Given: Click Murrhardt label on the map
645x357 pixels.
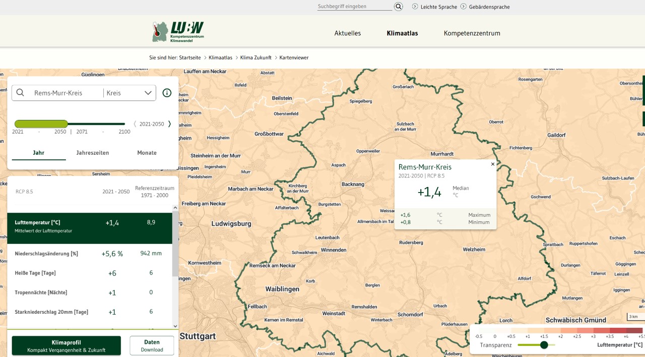Looking at the screenshot, I should click(x=442, y=154).
